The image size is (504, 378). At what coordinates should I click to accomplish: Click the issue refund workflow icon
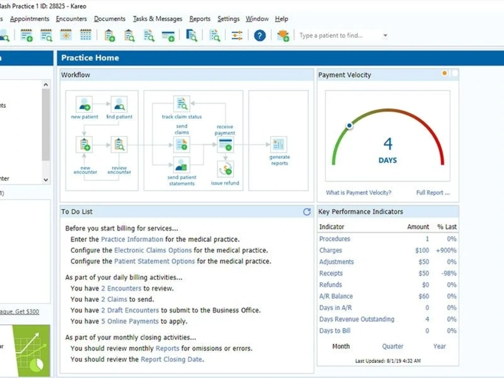[225, 169]
